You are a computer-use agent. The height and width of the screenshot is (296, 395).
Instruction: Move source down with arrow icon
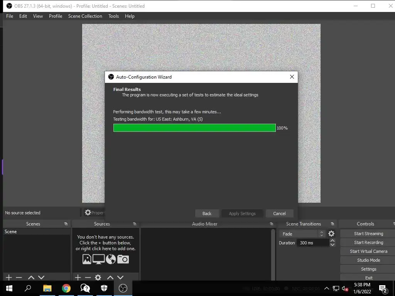click(x=120, y=277)
